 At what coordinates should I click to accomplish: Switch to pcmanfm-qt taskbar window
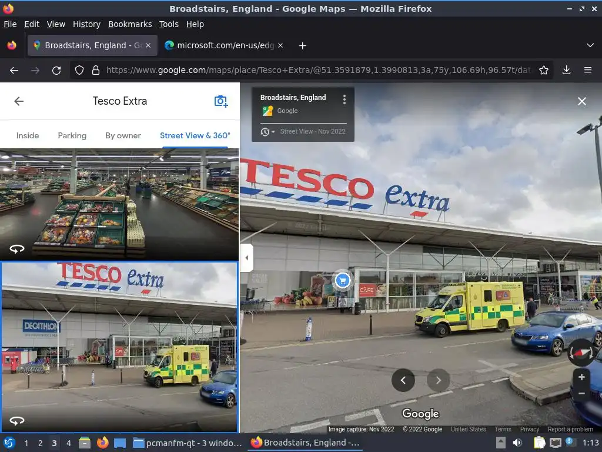tap(188, 443)
